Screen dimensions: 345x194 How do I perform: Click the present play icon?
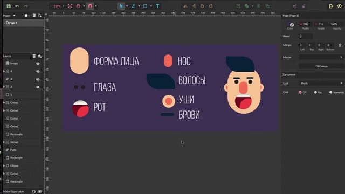[x=340, y=6]
